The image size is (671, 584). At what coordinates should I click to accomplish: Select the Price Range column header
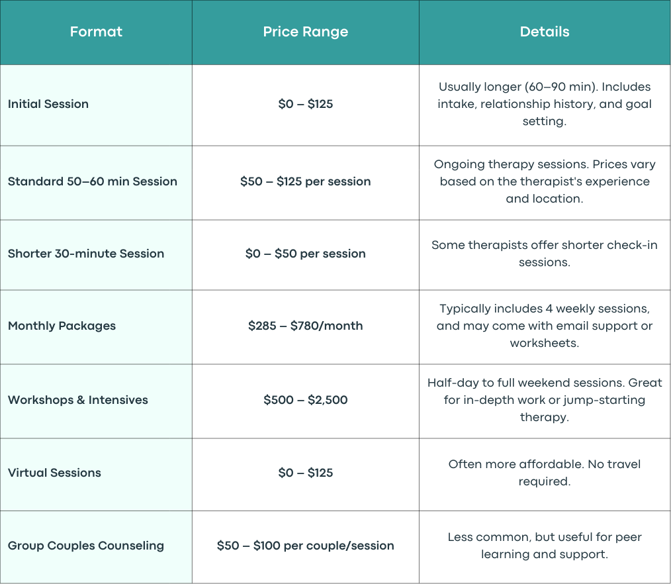click(306, 32)
